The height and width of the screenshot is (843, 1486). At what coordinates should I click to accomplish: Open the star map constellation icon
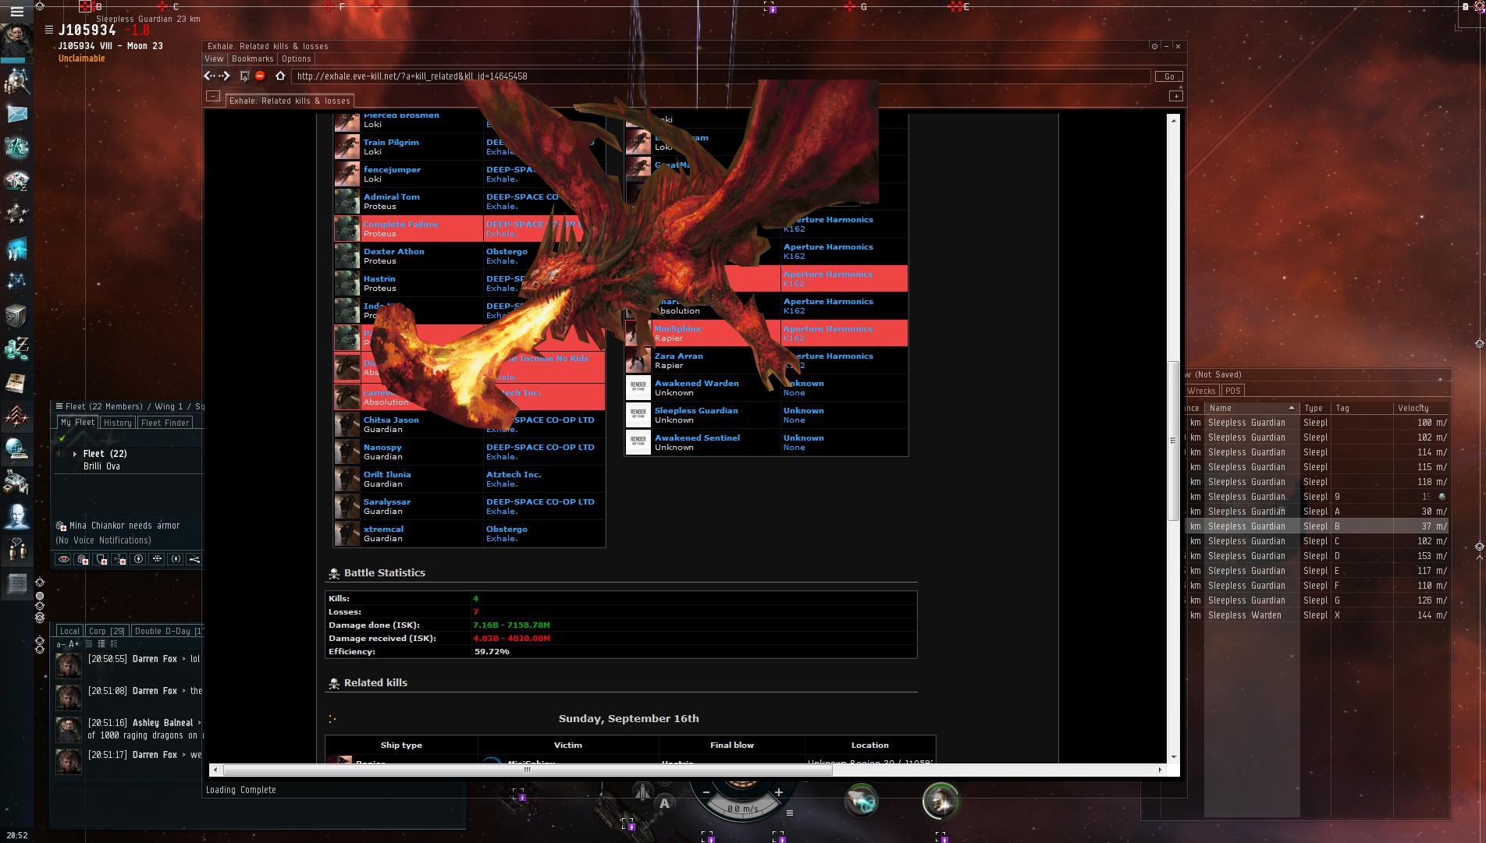[16, 280]
